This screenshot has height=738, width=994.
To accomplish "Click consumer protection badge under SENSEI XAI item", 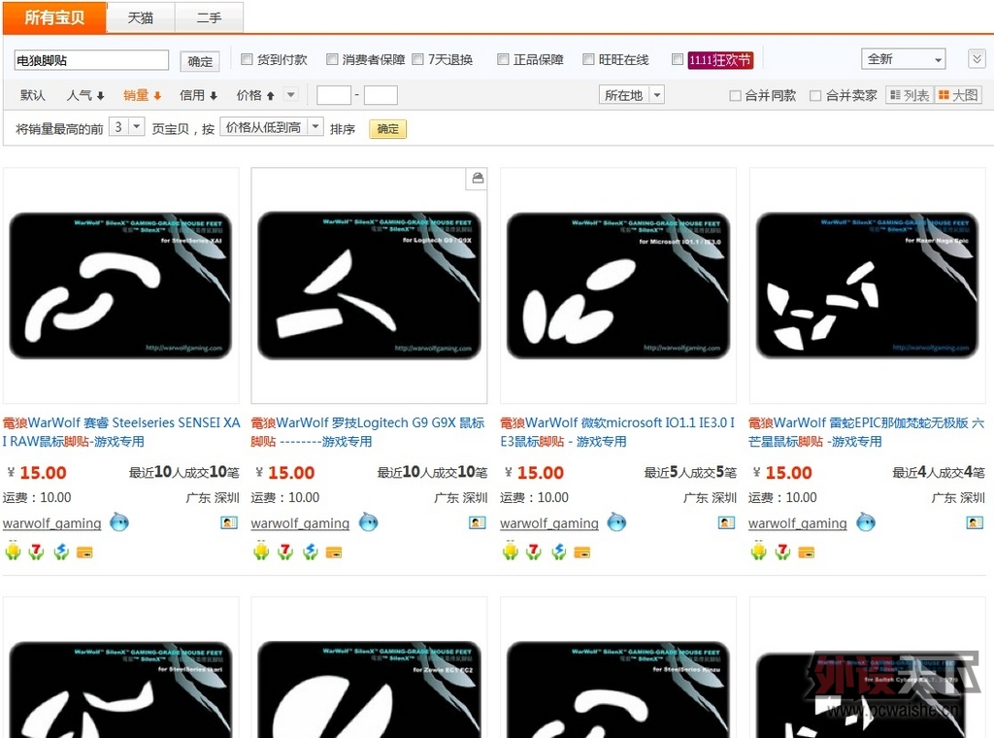I will 13,552.
